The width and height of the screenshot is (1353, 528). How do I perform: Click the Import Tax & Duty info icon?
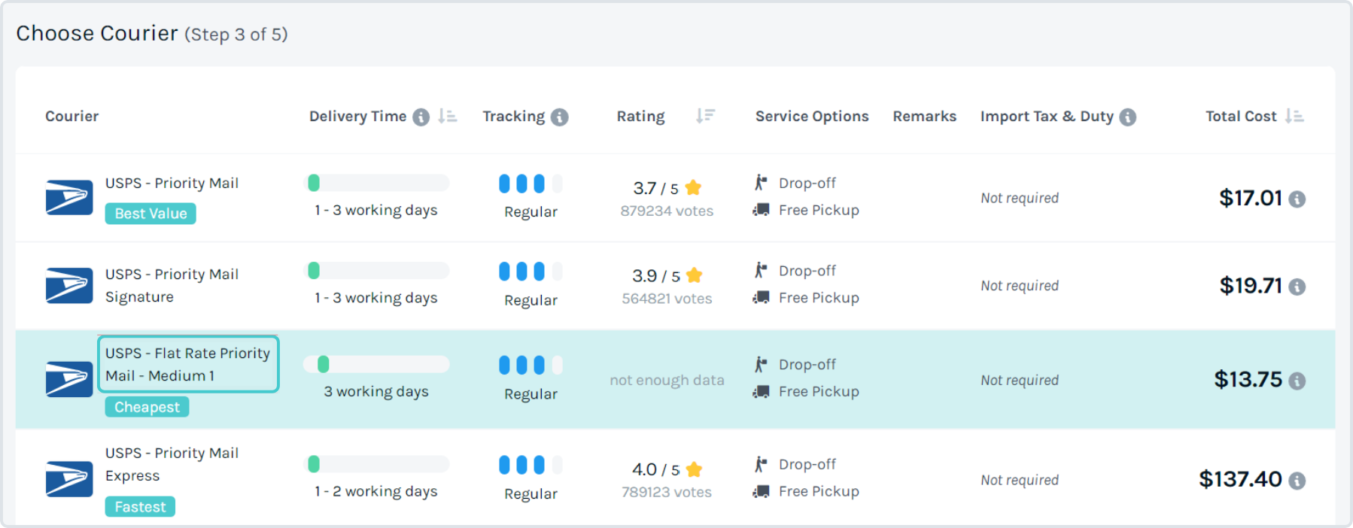point(1127,117)
